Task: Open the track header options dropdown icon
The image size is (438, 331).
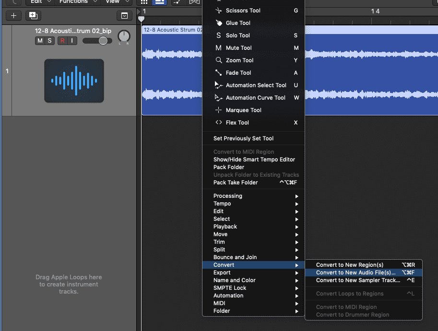Action: [x=124, y=16]
